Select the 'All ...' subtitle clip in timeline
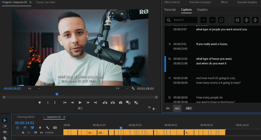This screenshot has width=261, height=140. coord(103,132)
